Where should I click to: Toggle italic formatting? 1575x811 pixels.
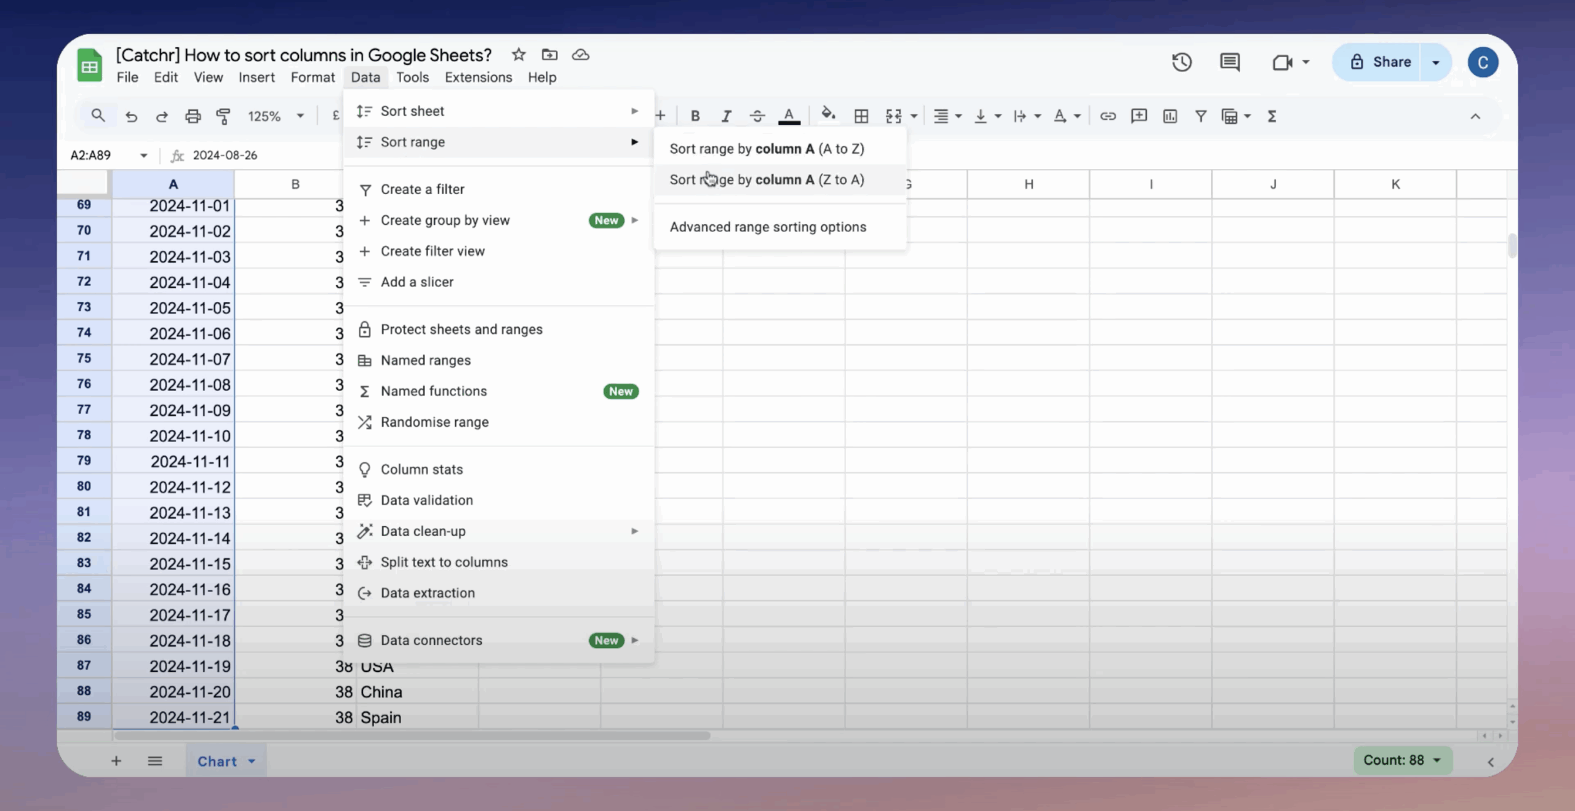[726, 116]
